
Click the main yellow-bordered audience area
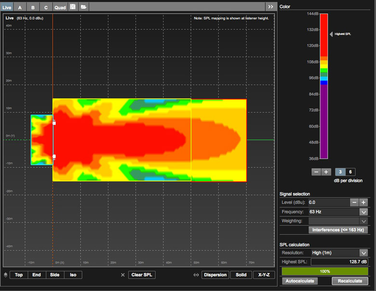[x=122, y=140]
